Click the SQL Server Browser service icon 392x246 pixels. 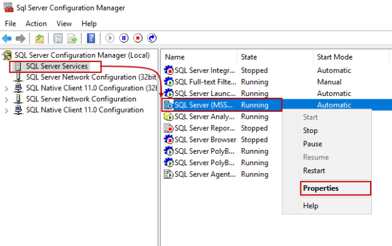[168, 139]
